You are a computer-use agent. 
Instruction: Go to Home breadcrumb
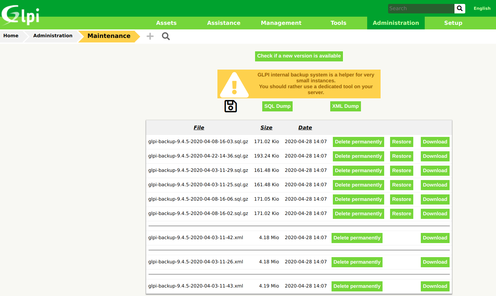(11, 36)
